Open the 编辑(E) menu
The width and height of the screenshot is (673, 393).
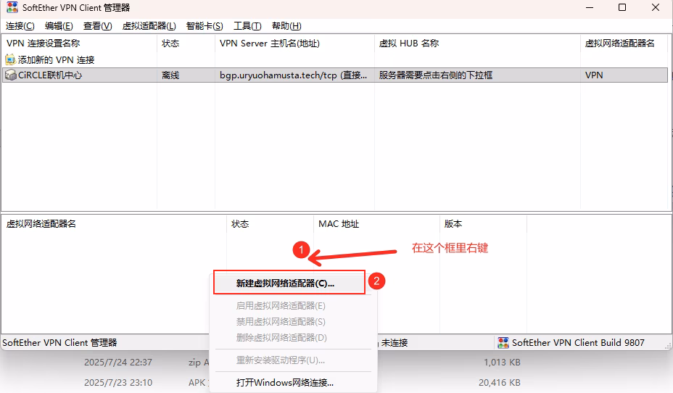59,26
